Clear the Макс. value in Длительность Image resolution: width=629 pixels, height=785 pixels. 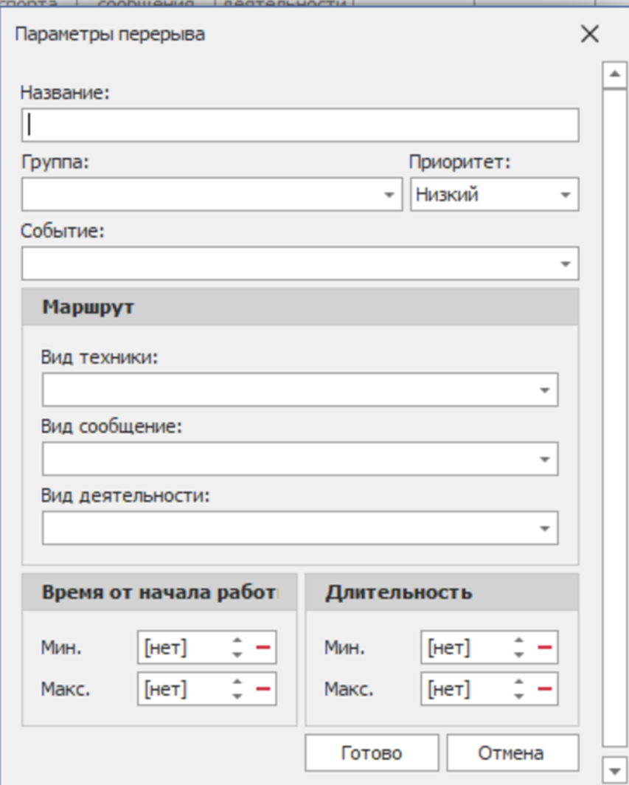pyautogui.click(x=545, y=689)
